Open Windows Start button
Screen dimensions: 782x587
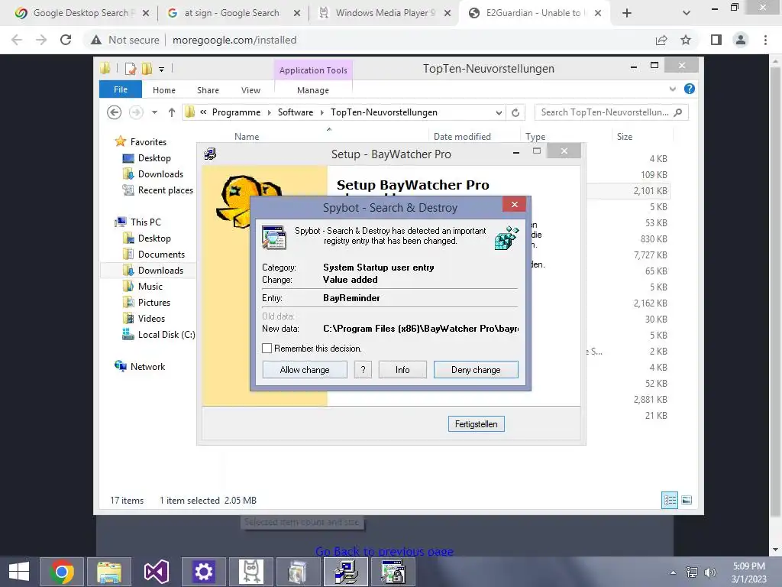(19, 572)
